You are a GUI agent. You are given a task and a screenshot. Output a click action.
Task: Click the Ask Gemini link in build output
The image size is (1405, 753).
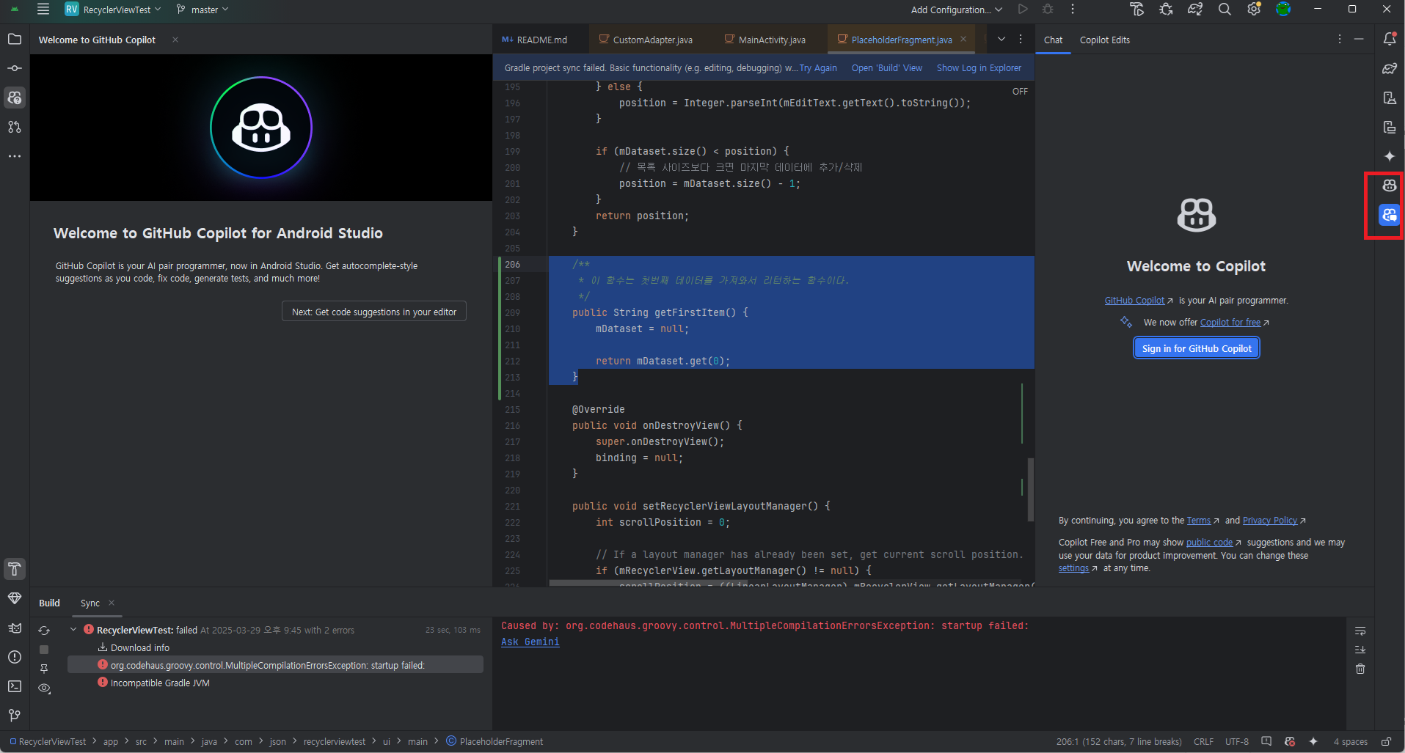pyautogui.click(x=530, y=642)
